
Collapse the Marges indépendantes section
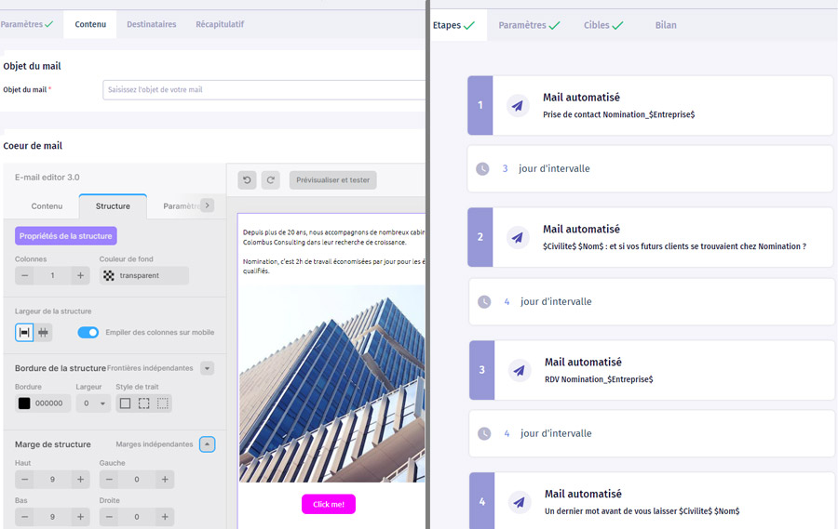[207, 444]
